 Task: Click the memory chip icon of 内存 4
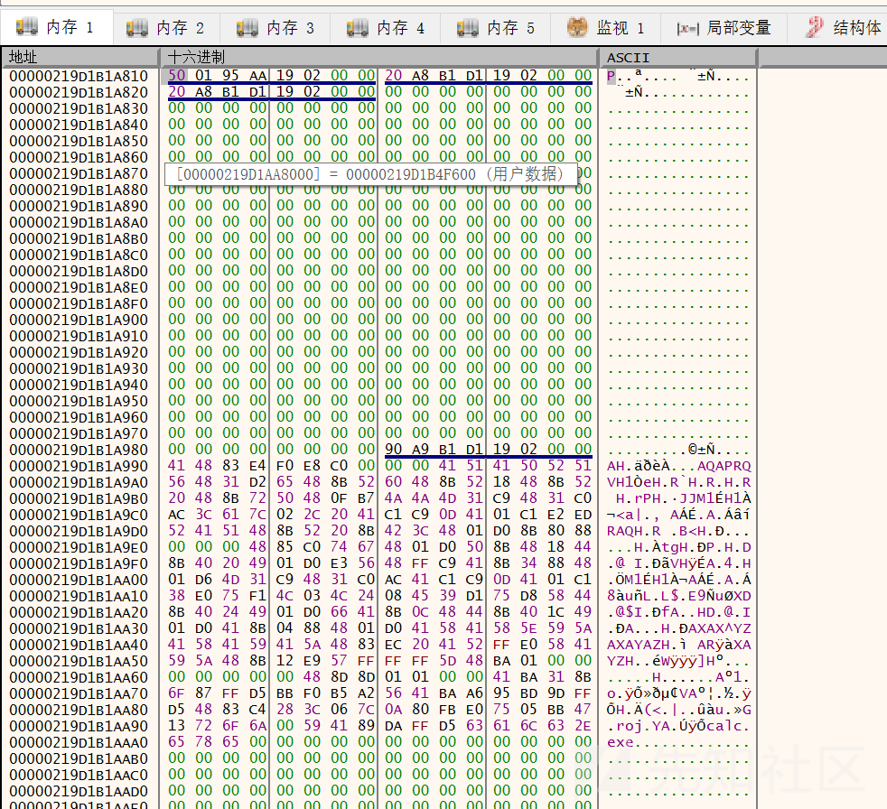358,28
